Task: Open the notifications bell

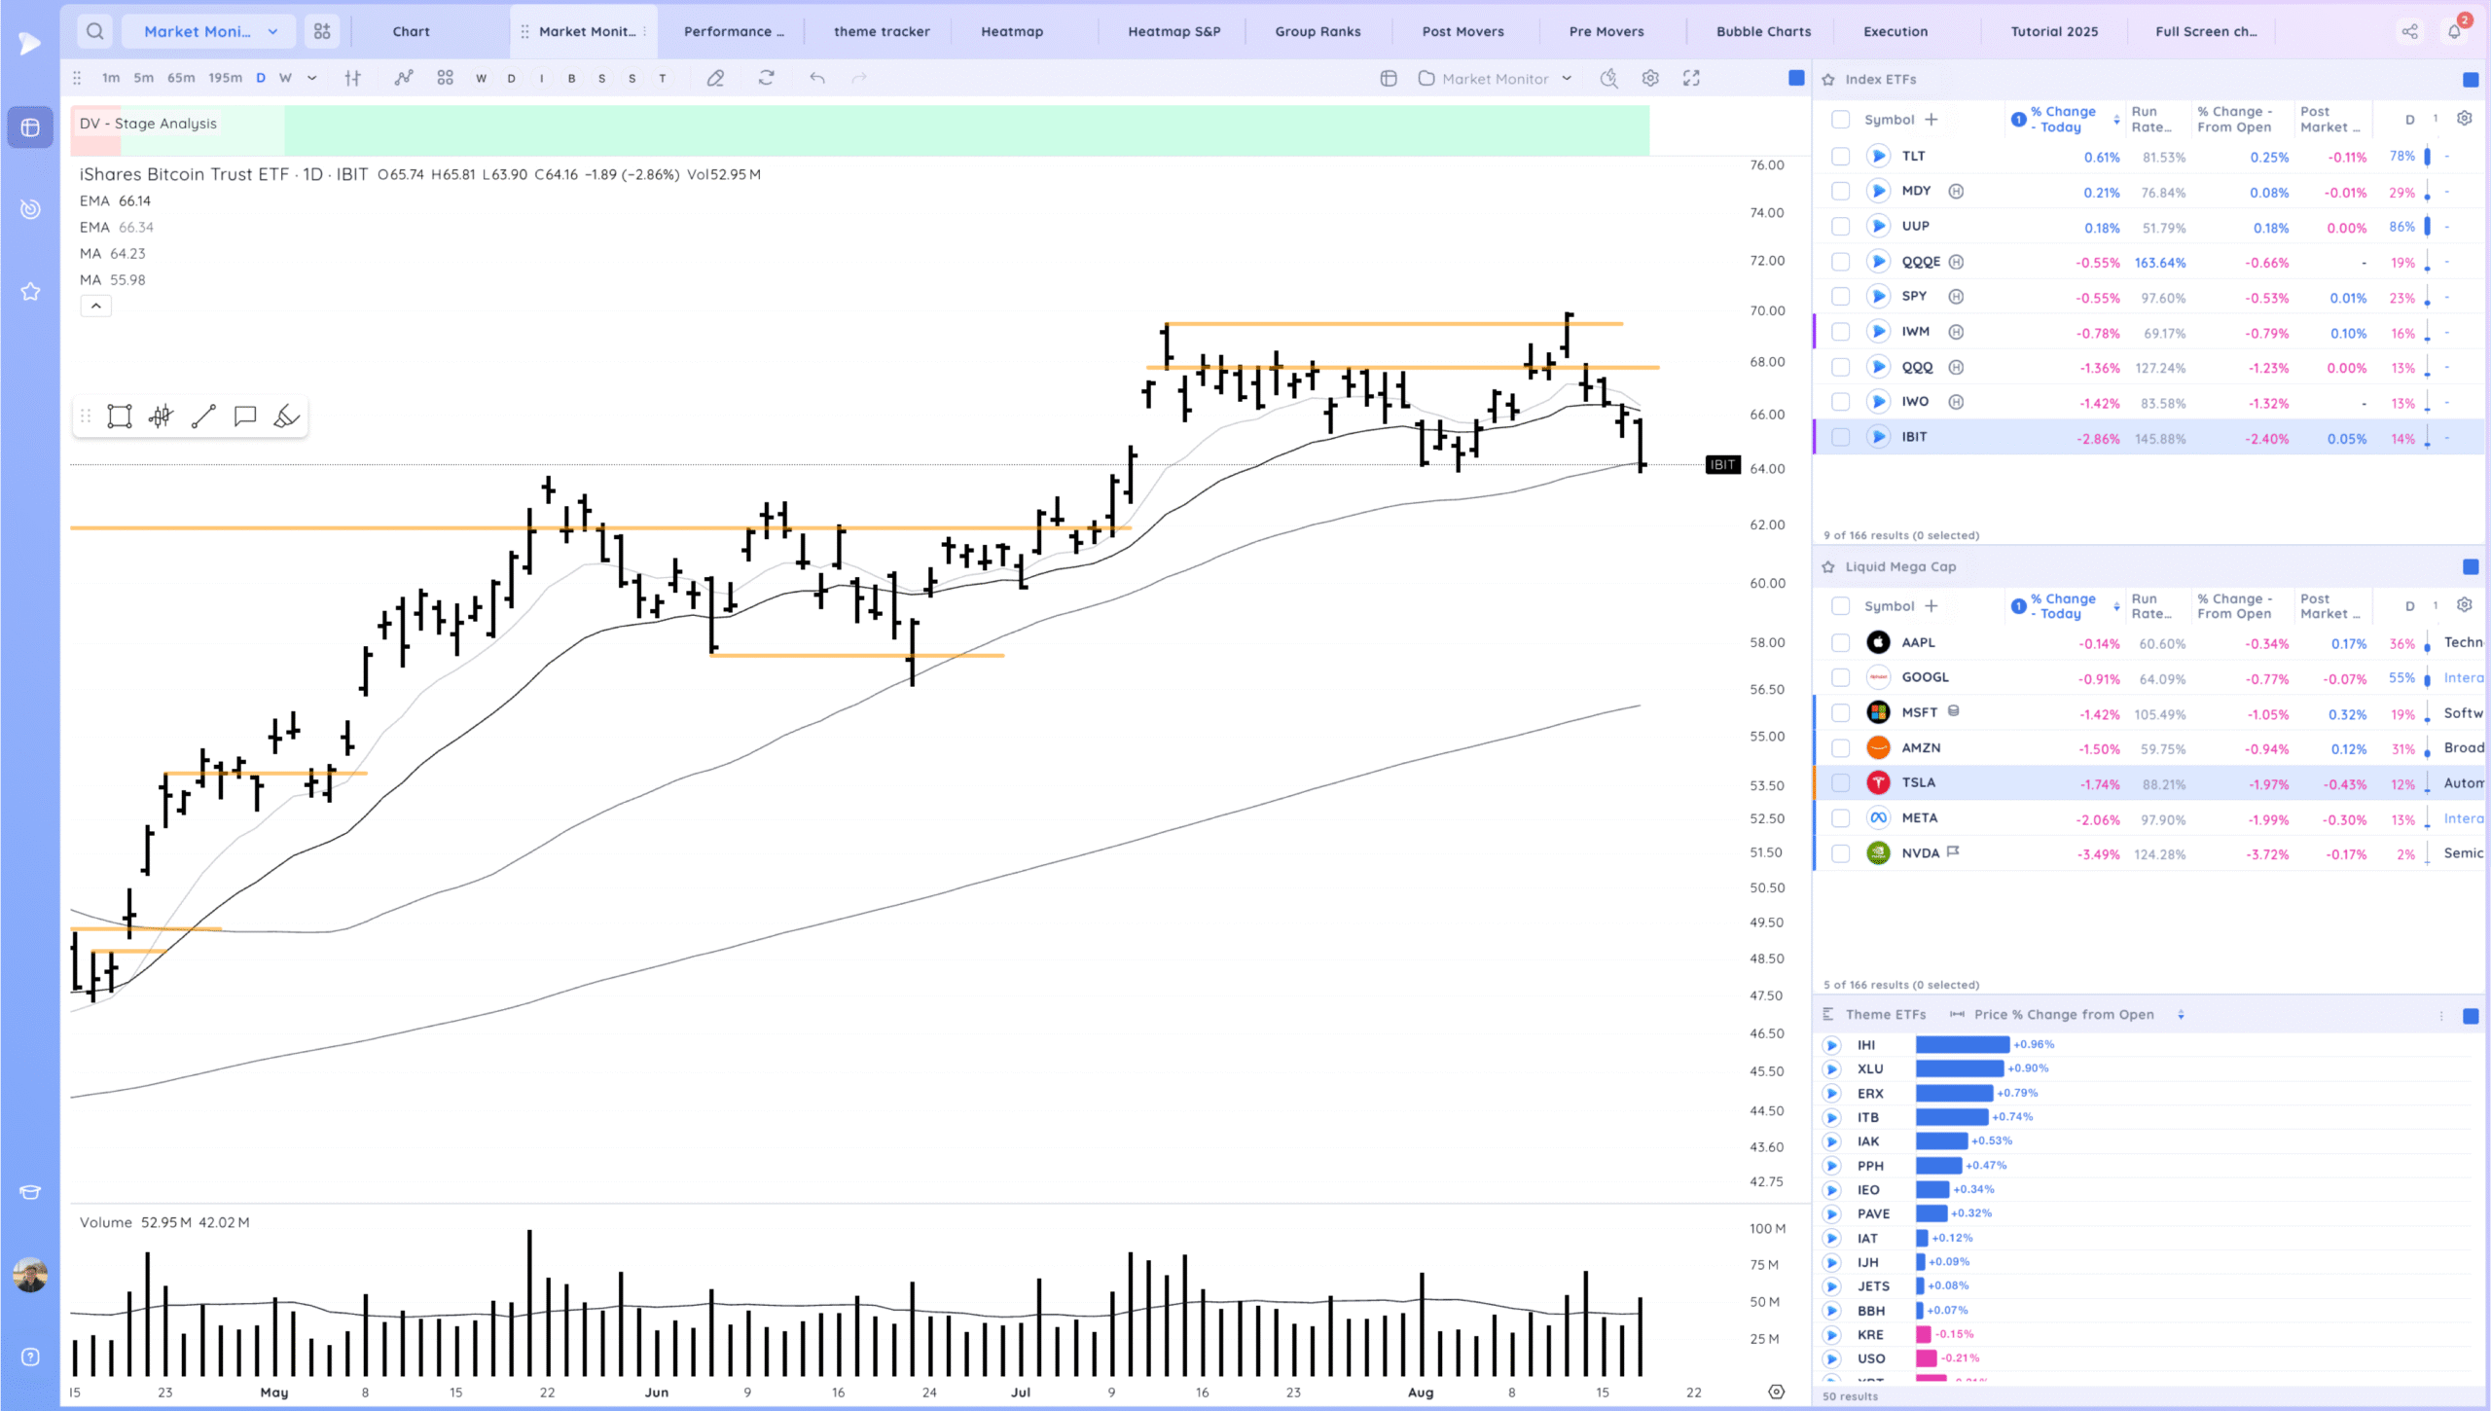Action: [2455, 31]
